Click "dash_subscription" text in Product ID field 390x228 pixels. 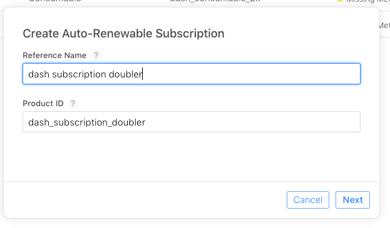click(x=68, y=122)
